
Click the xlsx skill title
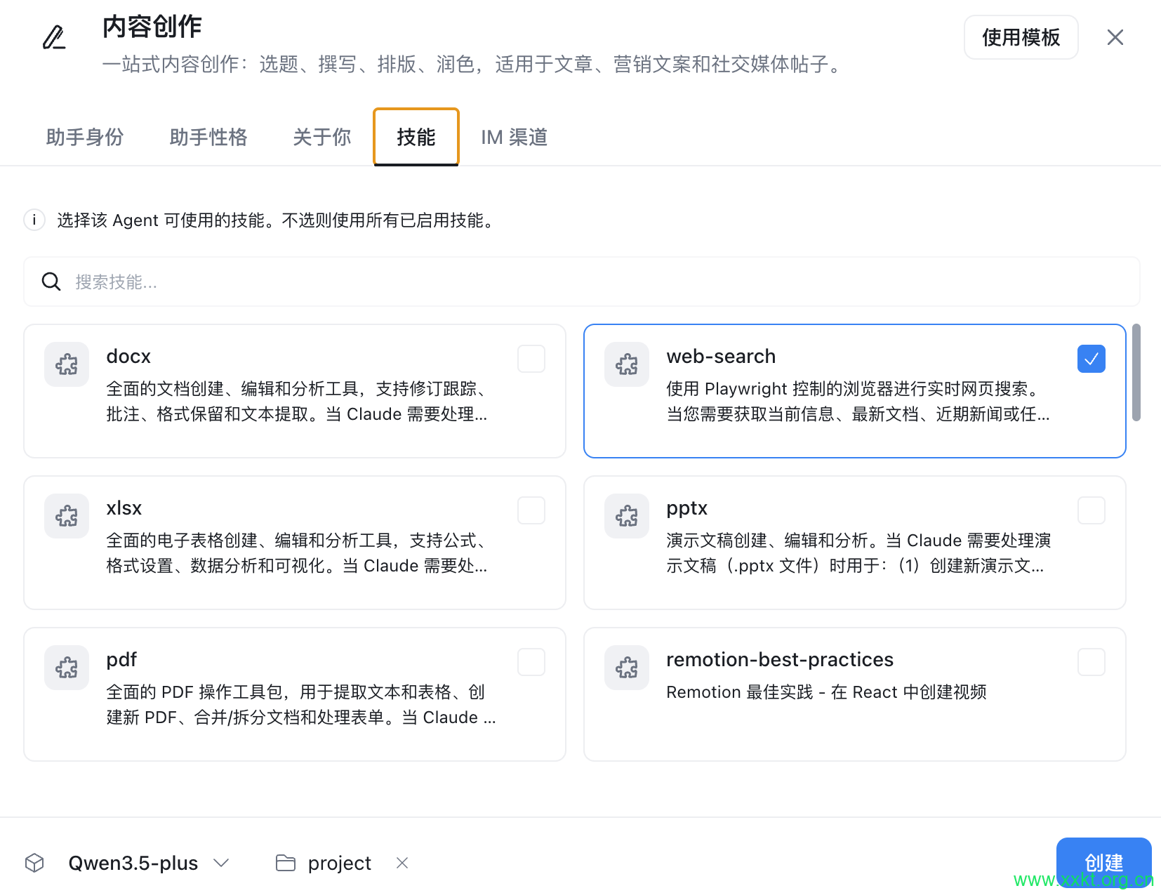124,508
